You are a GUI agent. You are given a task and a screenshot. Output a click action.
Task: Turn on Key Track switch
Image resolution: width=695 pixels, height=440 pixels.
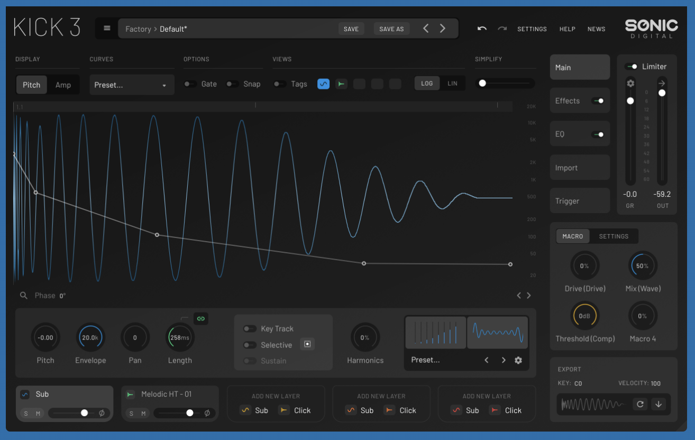(250, 329)
